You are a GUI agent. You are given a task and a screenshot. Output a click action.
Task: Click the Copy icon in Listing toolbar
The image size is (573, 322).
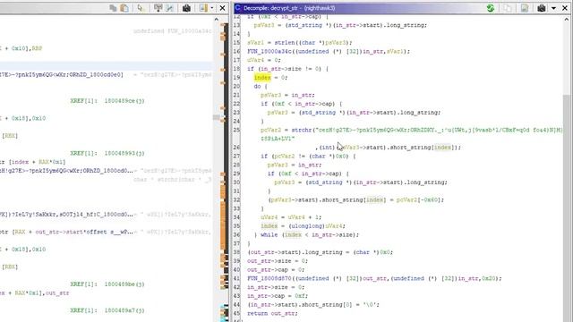coord(114,8)
